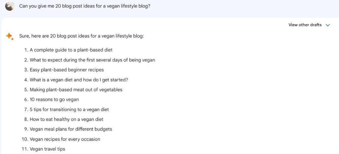Click list number 11 marker
Image resolution: width=339 pixels, height=154 pixels.
click(x=24, y=149)
